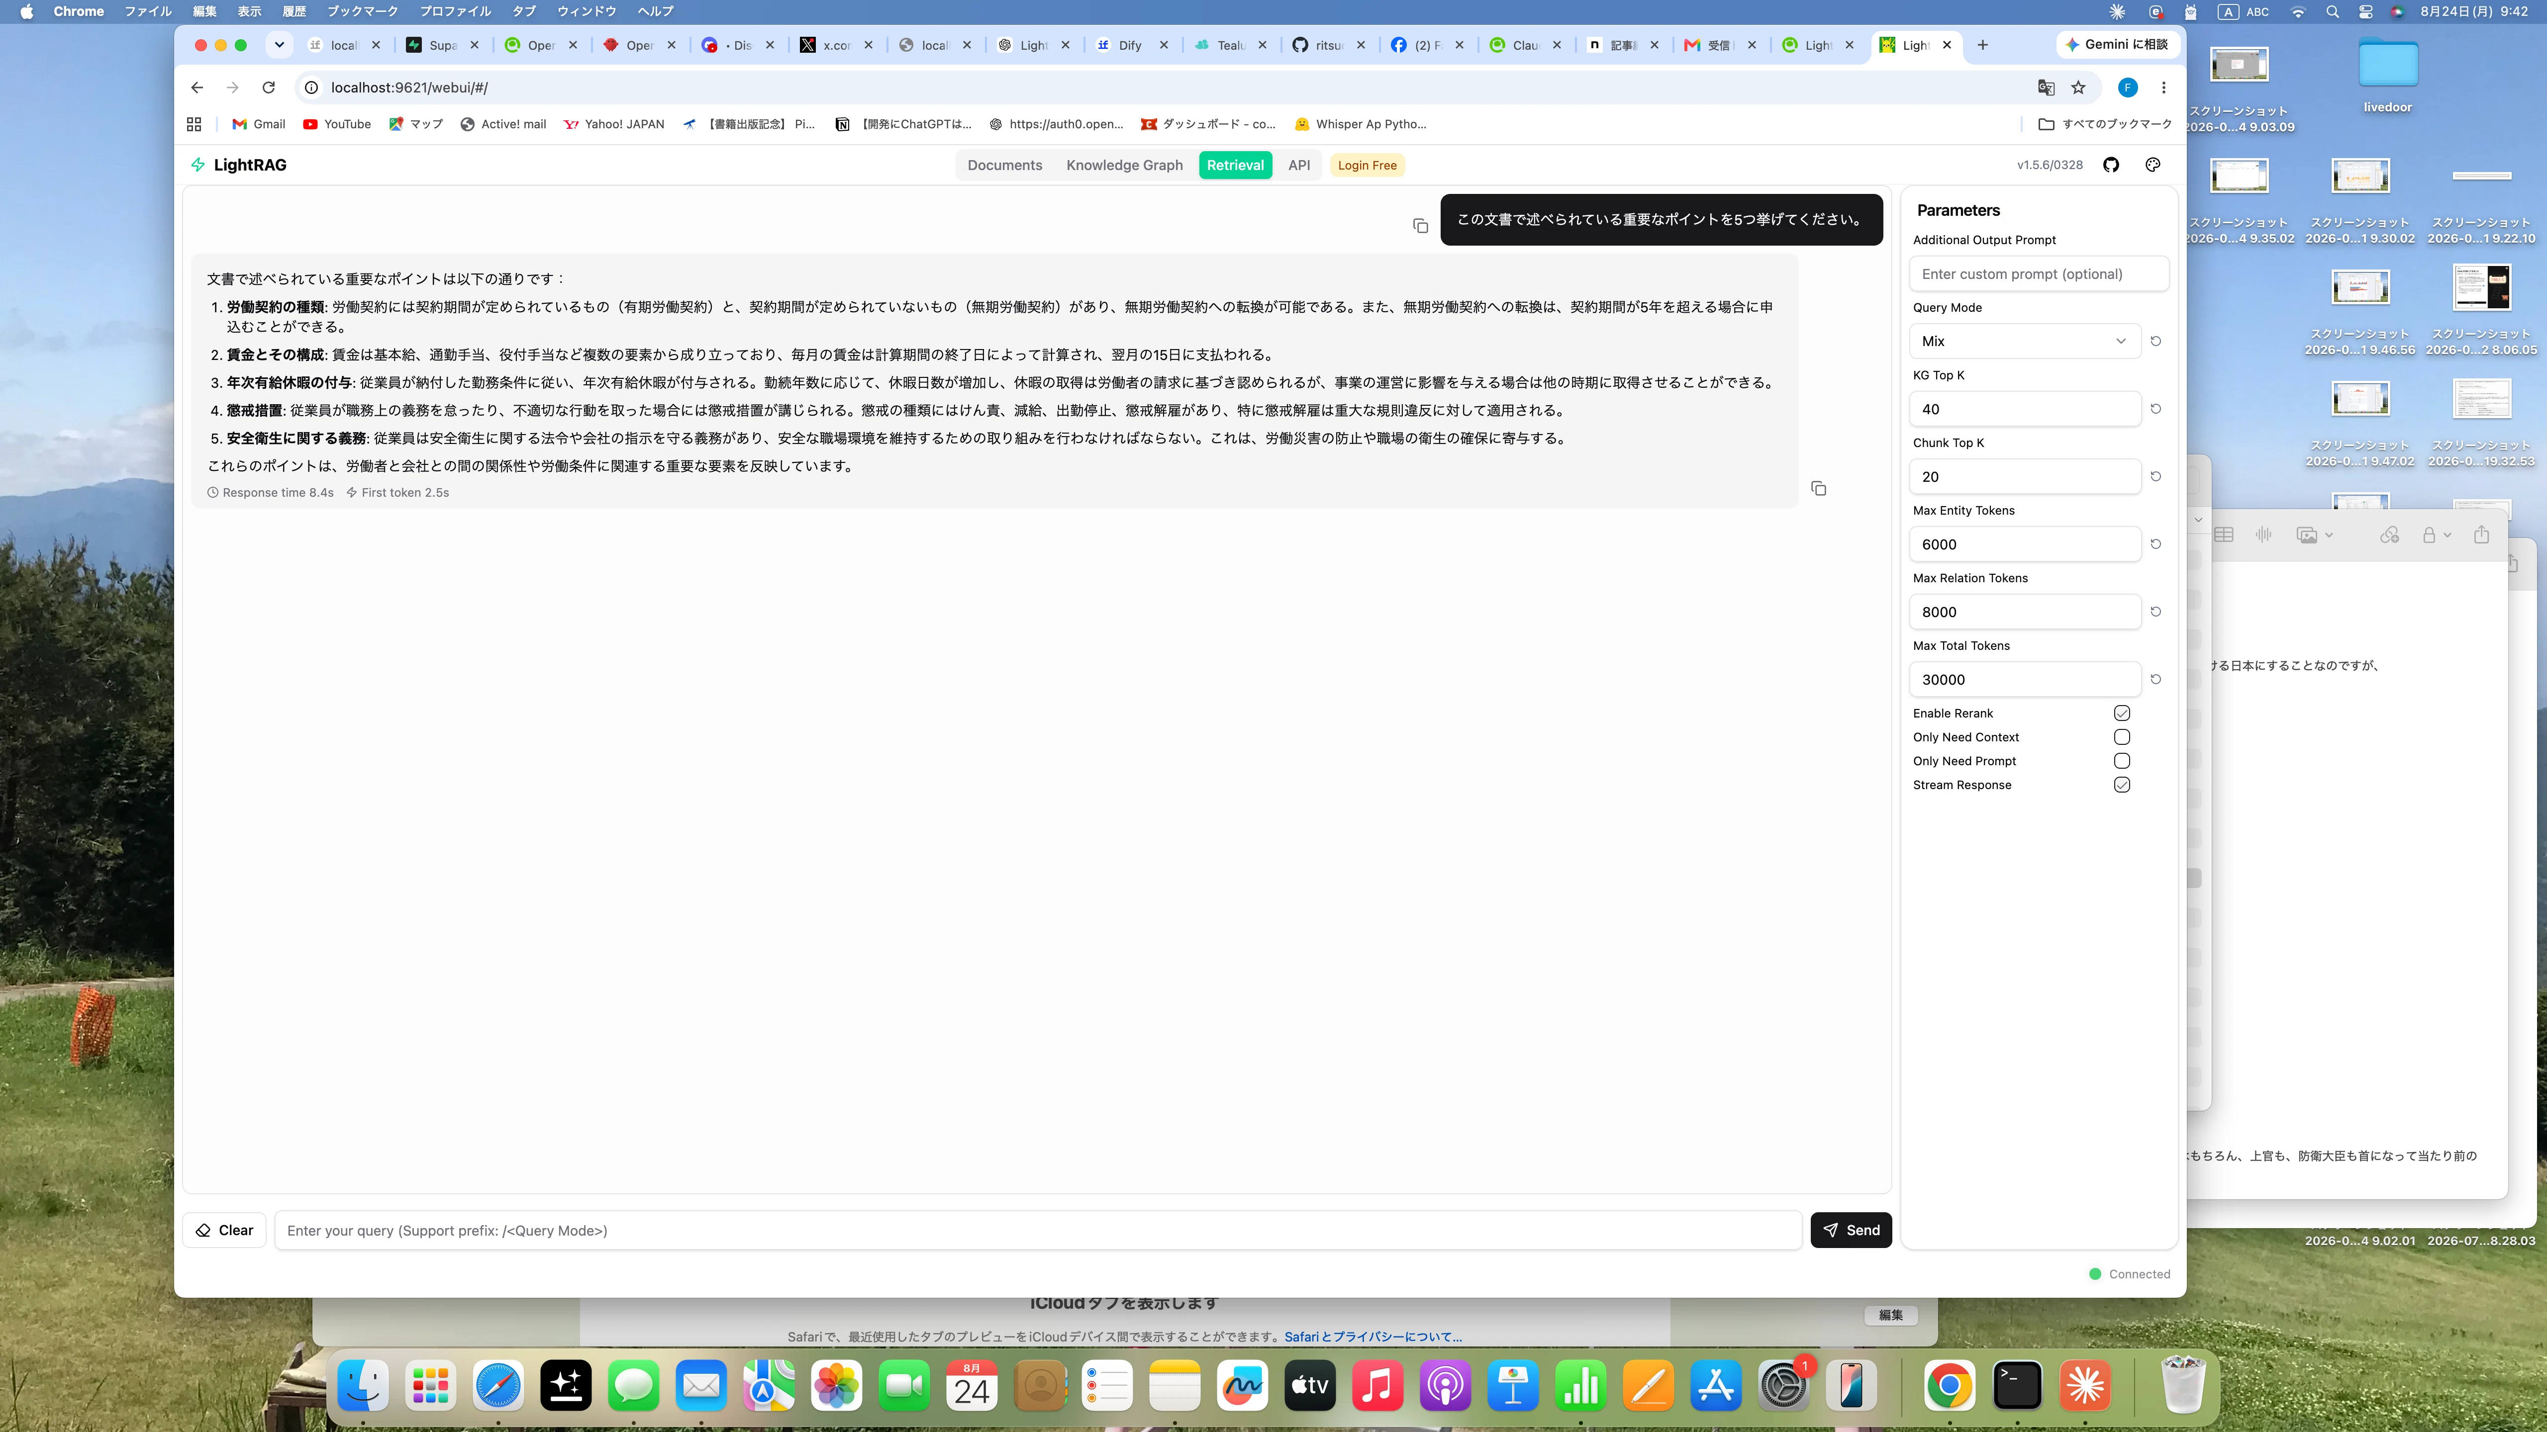Open the theme palette icon in header

[2153, 165]
